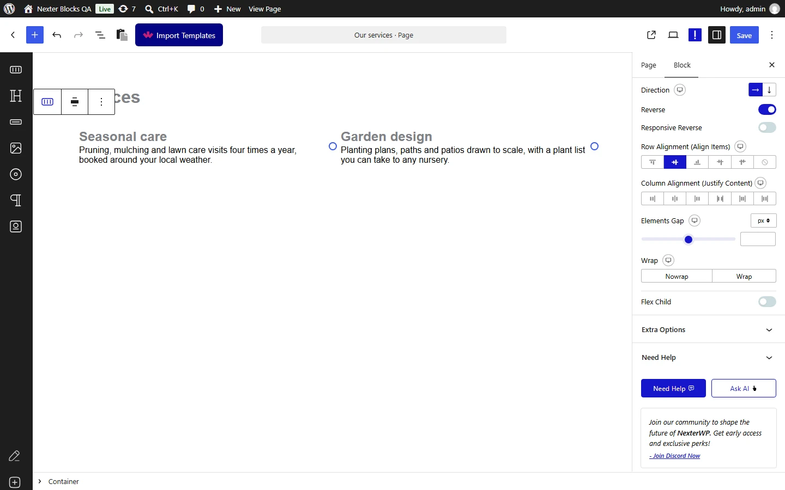Click the container block icon in left sidebar
Screen dimensions: 785x490
16,70
